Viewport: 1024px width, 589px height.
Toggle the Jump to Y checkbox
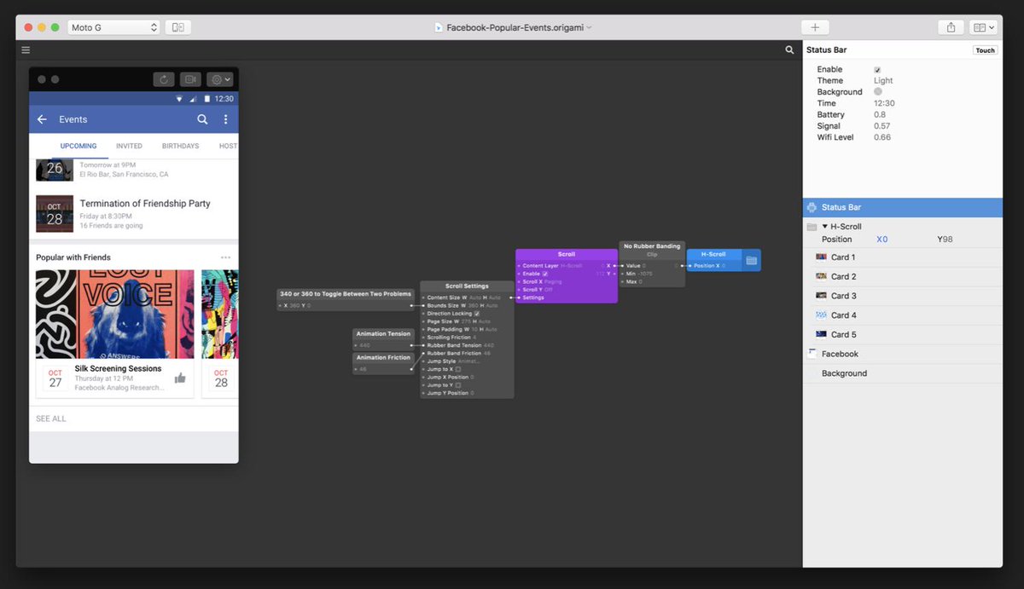457,385
